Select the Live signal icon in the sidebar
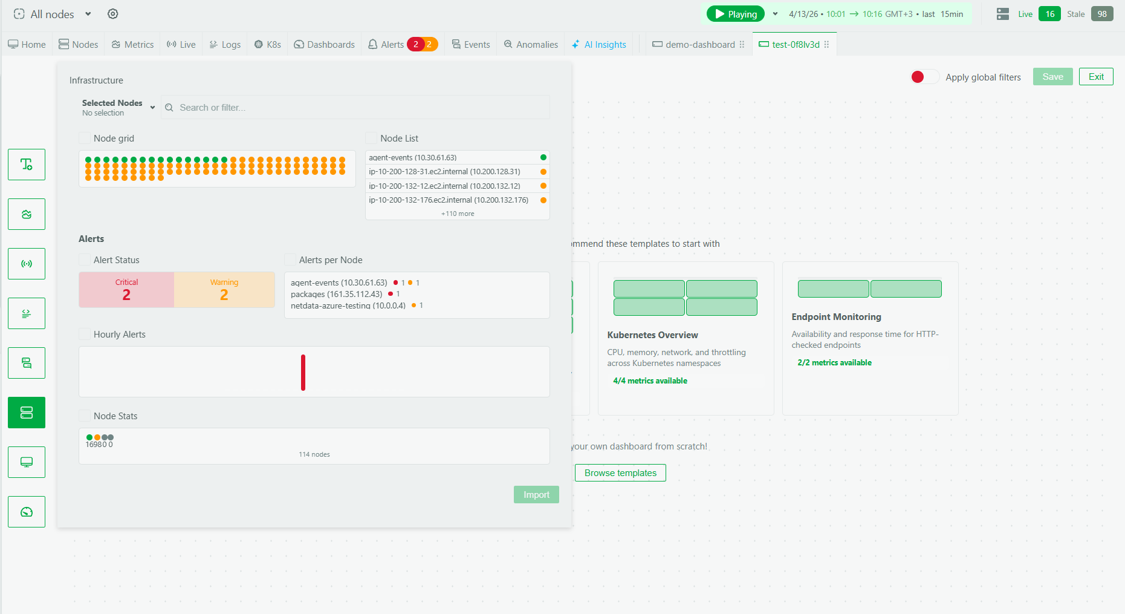Image resolution: width=1125 pixels, height=614 pixels. click(x=27, y=263)
